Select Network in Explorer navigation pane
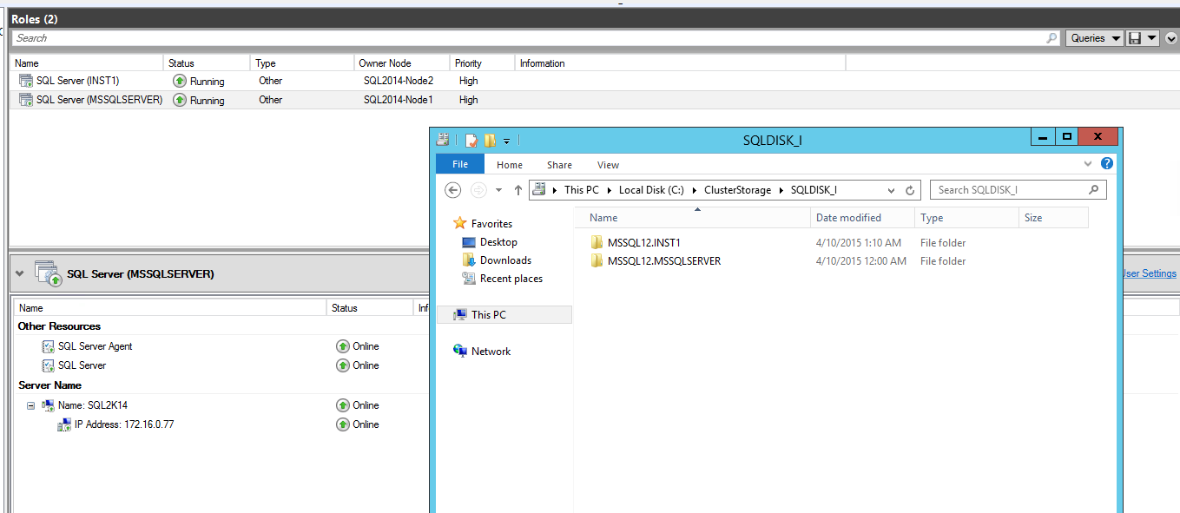 [x=491, y=352]
